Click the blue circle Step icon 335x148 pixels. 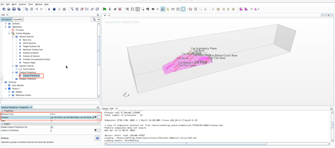point(54,9)
